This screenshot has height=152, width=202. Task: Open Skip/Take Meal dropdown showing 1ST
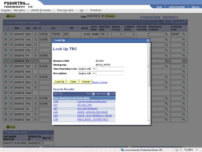click(x=104, y=34)
